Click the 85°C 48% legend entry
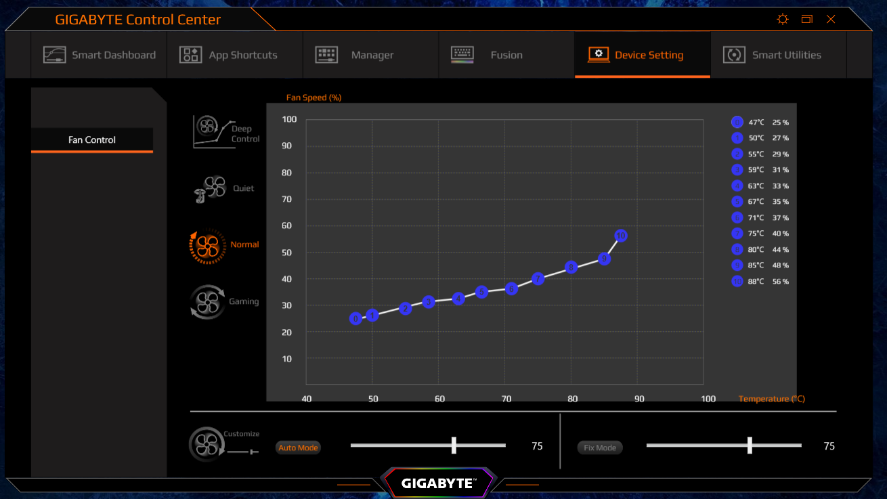 pyautogui.click(x=760, y=265)
